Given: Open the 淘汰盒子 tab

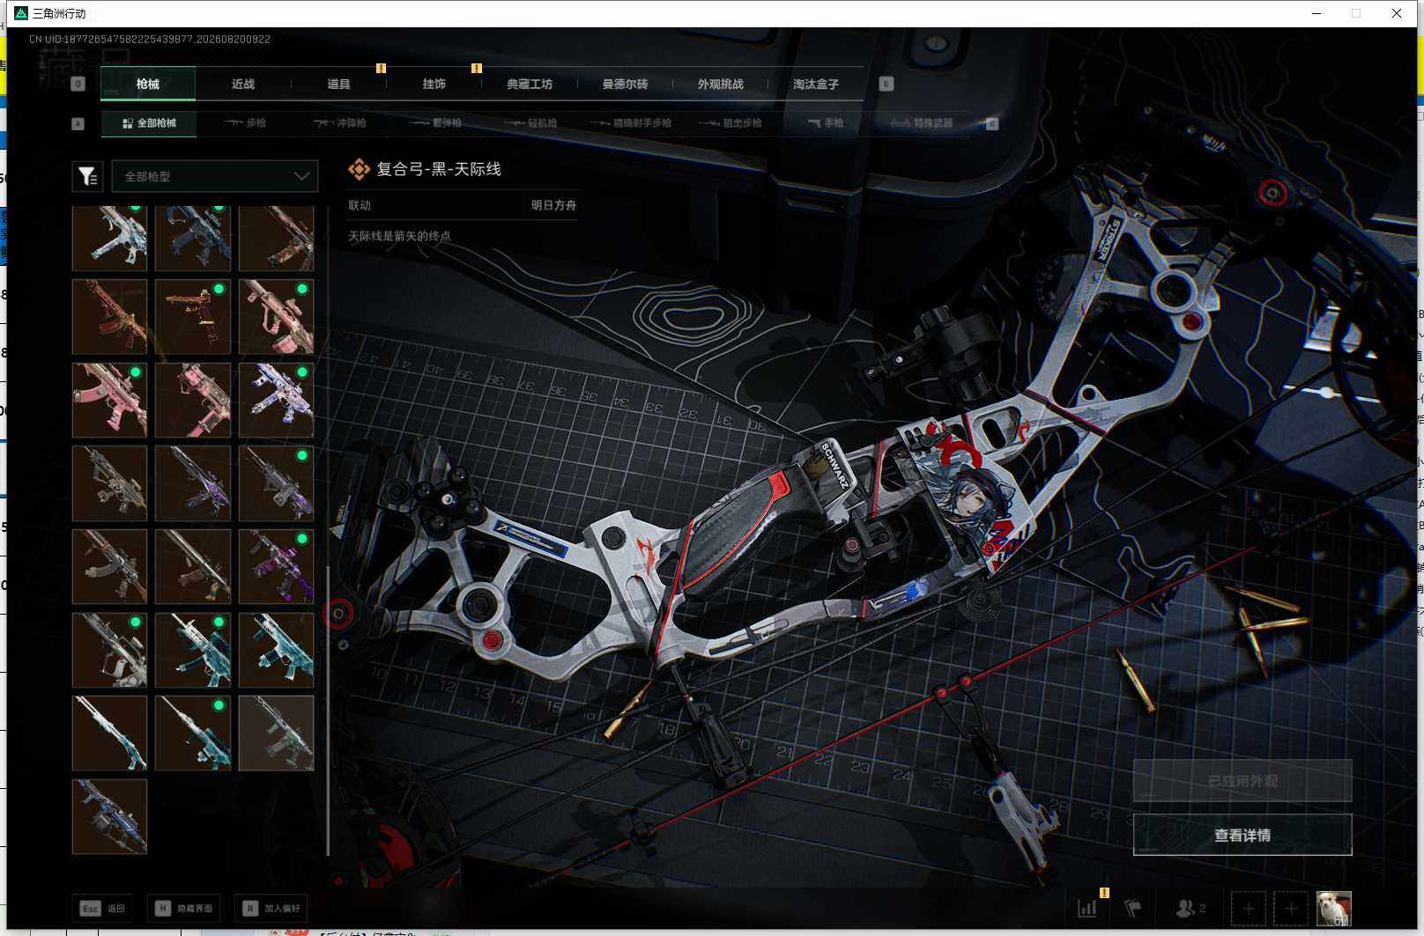Looking at the screenshot, I should 815,84.
